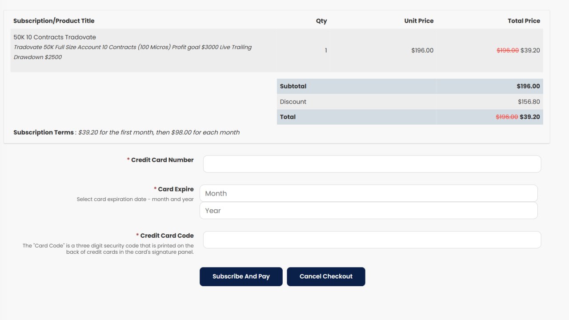This screenshot has width=569, height=320.
Task: Click the Subscription Terms text
Action: [126, 132]
